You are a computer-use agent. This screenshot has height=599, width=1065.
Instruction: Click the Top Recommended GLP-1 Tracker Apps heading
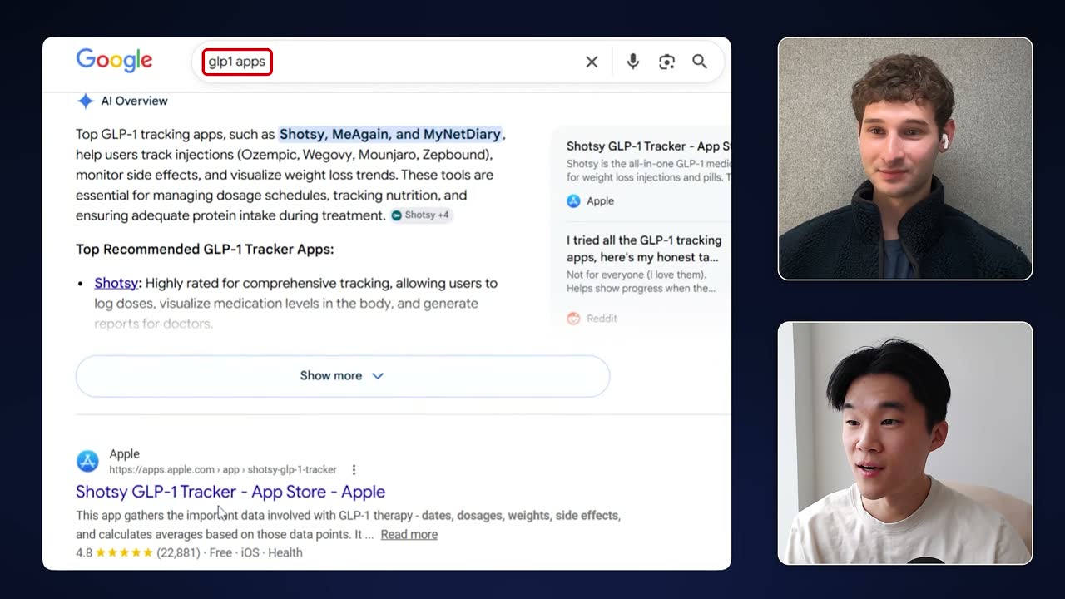click(205, 249)
